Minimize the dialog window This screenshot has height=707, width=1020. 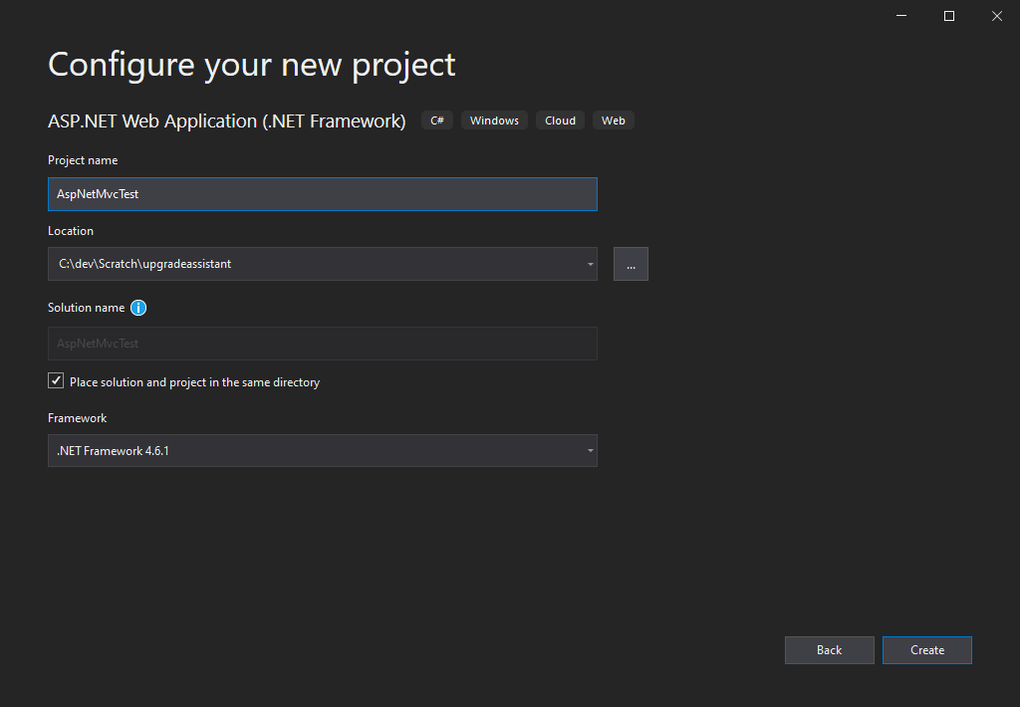coord(901,16)
